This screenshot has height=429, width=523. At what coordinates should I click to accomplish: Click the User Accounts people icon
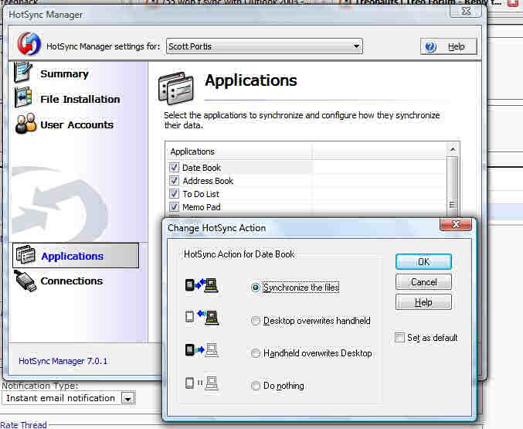coord(25,123)
